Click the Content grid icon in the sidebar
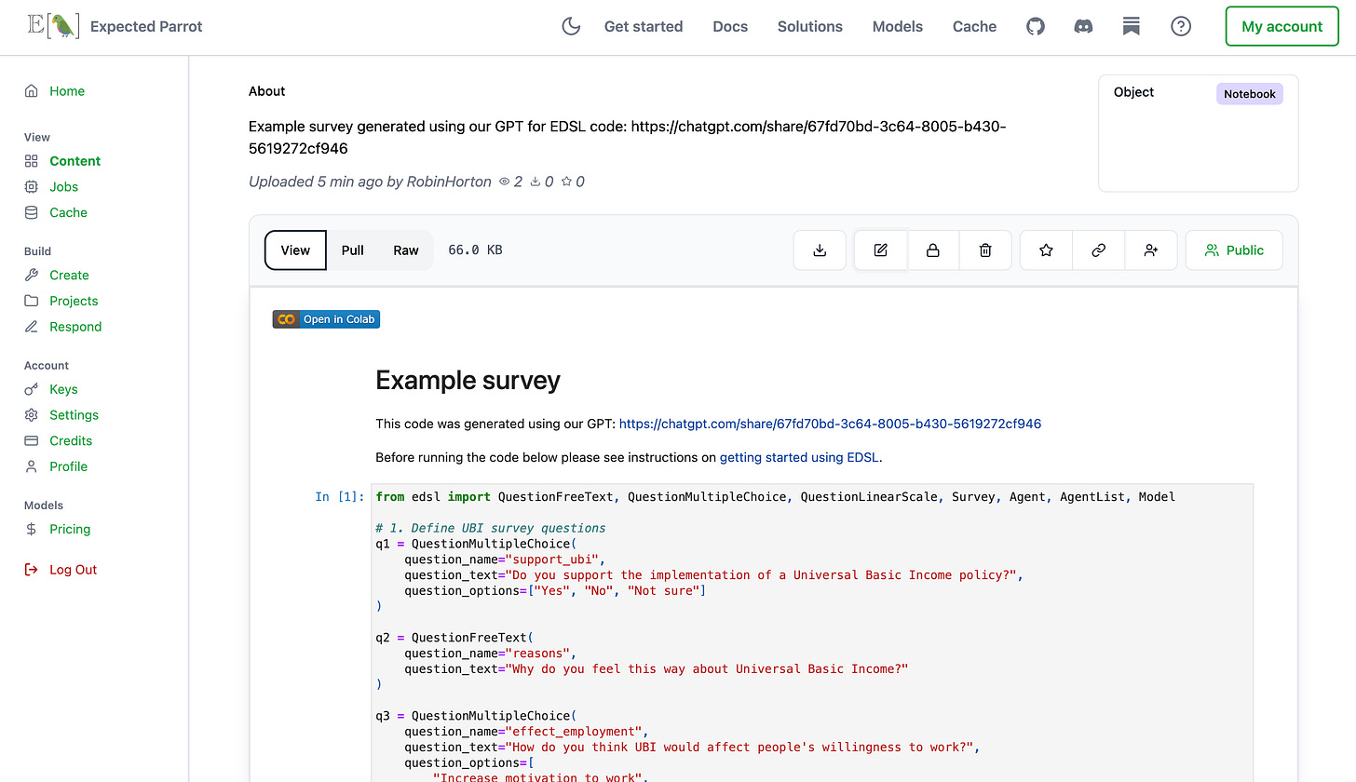 click(x=32, y=161)
